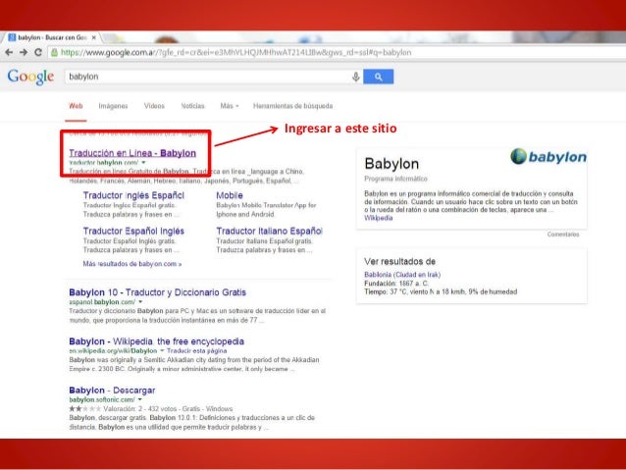Switch to the Imágenes tab
The image size is (626, 470).
coord(113,106)
